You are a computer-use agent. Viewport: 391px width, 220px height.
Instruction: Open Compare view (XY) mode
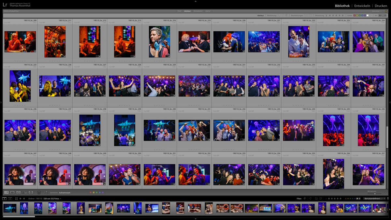19,193
